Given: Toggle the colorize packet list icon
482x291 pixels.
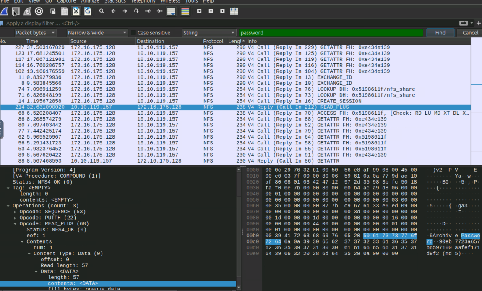Looking at the screenshot, I should click(185, 11).
